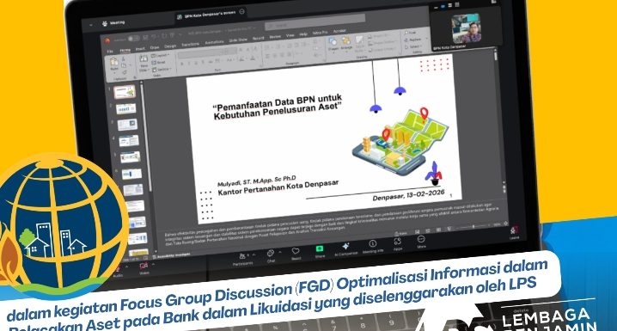Expand the Section dropdown
Viewport: 617px width, 331px height.
coord(162,70)
